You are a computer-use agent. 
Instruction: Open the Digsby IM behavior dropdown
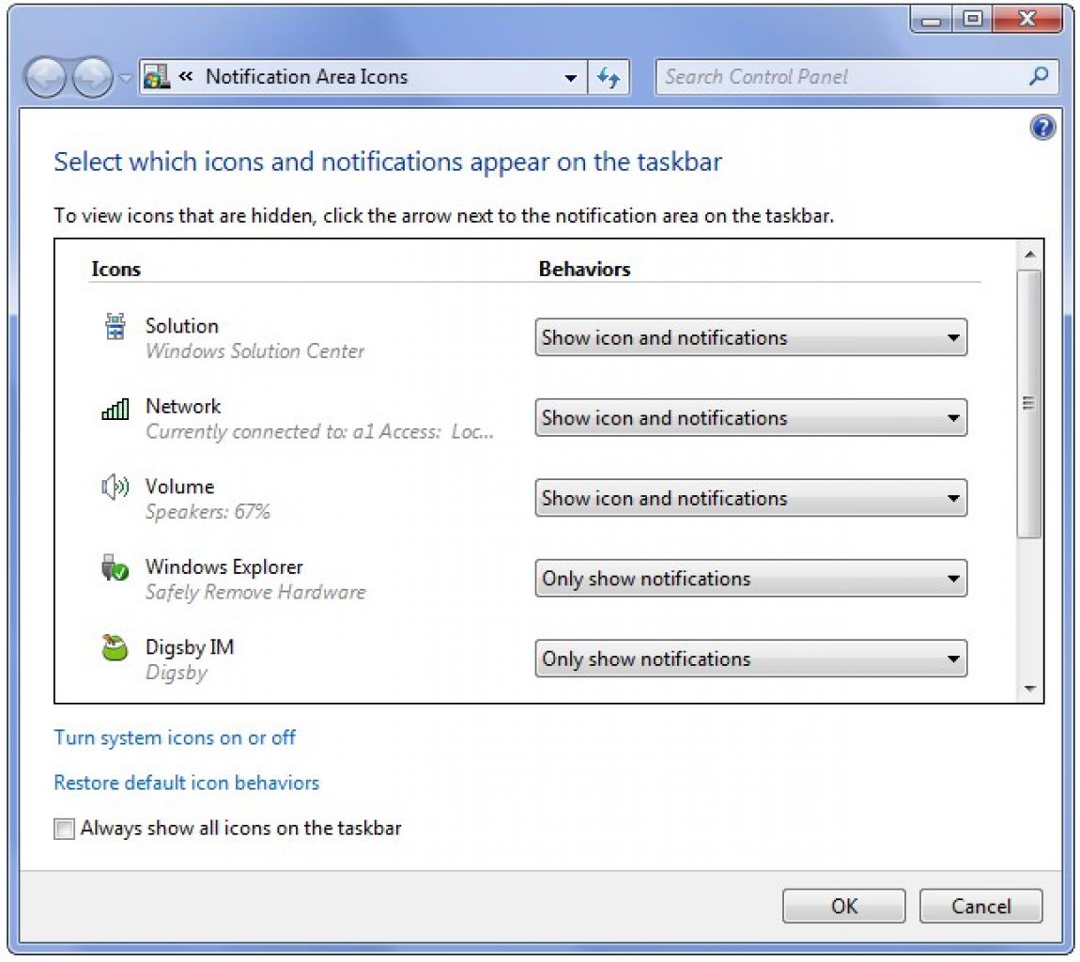[x=750, y=659]
